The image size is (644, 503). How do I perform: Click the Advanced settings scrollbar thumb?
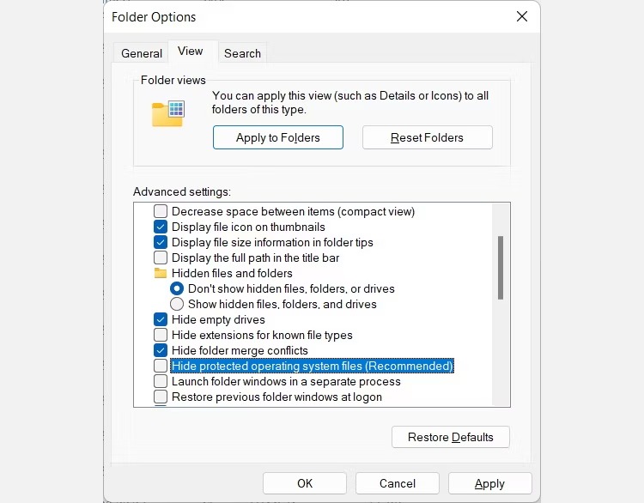[x=501, y=268]
